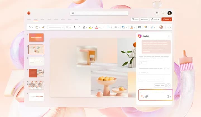201x117 pixels.
Task: Select slide 2 thumbnail with plant images
Action: [x=36, y=49]
